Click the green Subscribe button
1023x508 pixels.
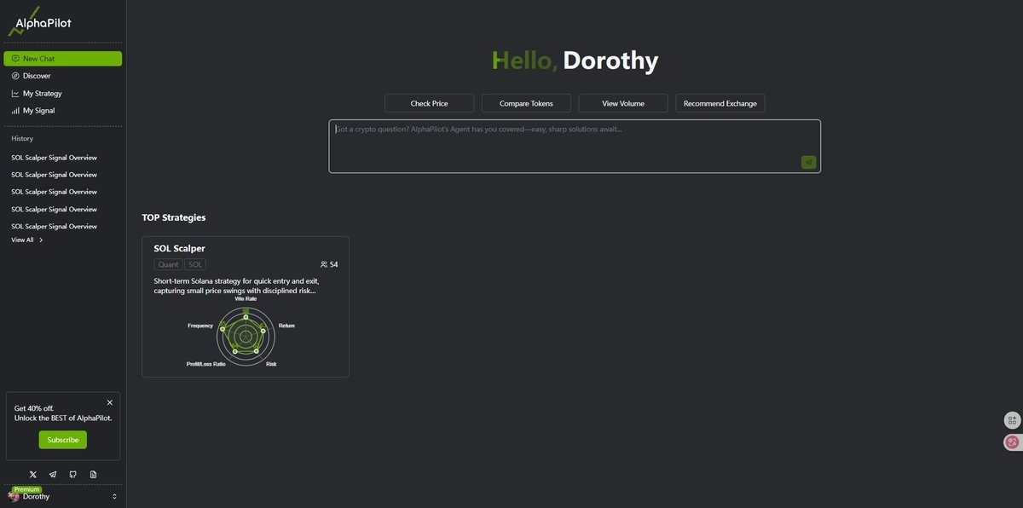[x=62, y=440]
